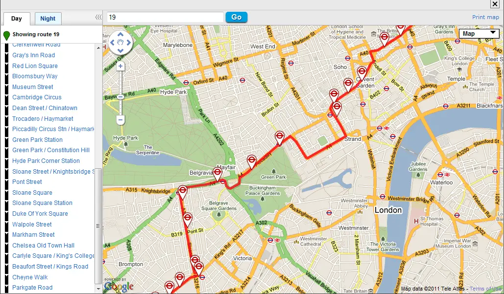Click the bus stop marker at Knightsbridge
The height and width of the screenshot is (294, 504).
[x=183, y=192]
